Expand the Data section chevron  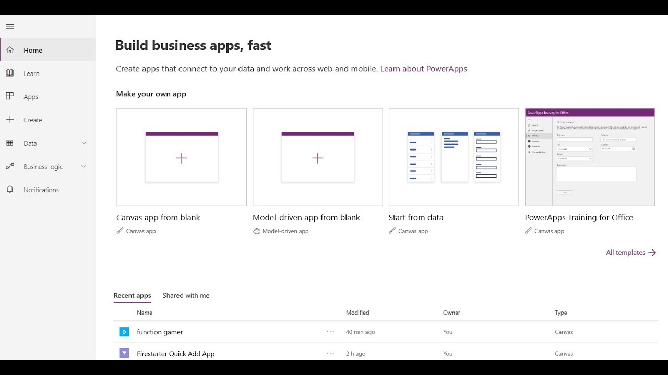83,143
